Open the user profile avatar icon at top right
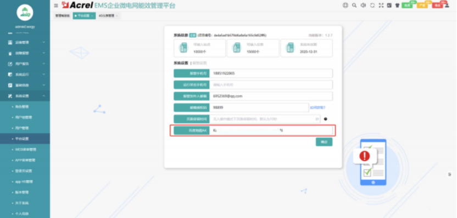The image size is (457, 218). 447,5
